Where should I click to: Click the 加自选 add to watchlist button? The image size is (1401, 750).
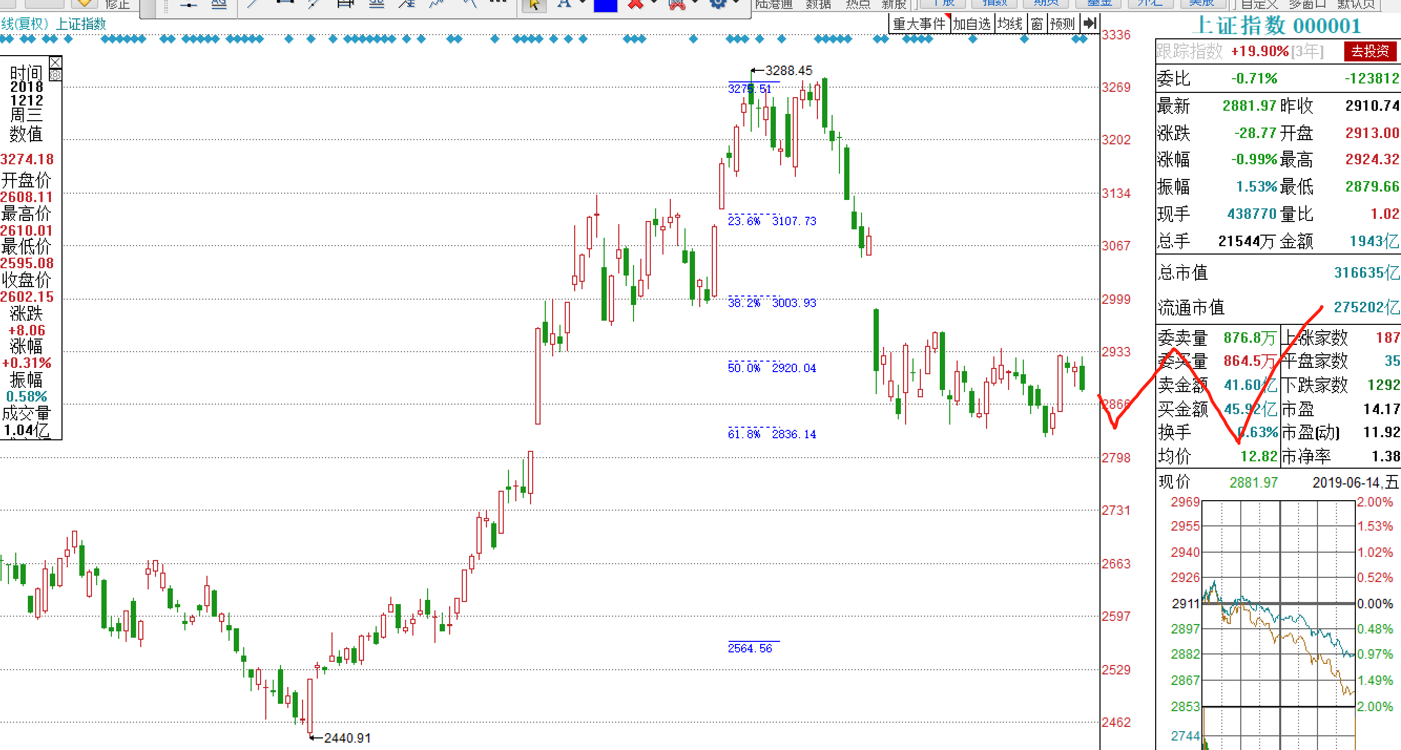tap(972, 24)
